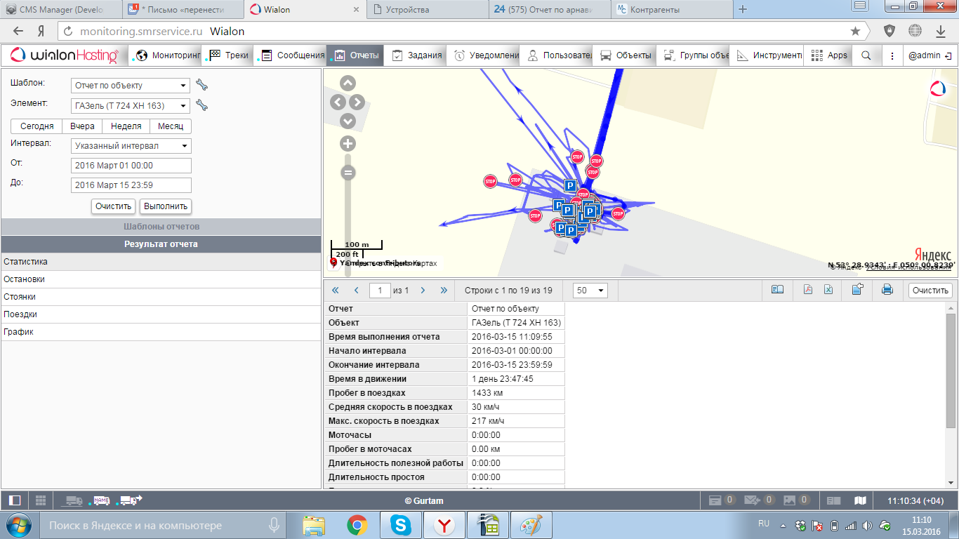The height and width of the screenshot is (539, 959).
Task: Open the Сообщения tab
Action: coord(293,55)
